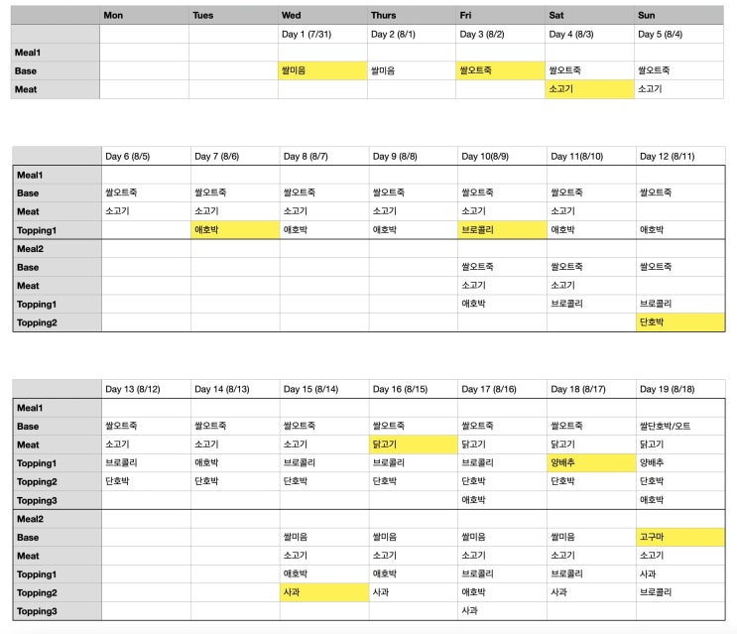The width and height of the screenshot is (737, 634).
Task: Click the yellow 단호박 cell on Day 12
Action: (680, 322)
